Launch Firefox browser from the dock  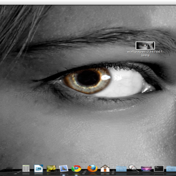[92, 169]
